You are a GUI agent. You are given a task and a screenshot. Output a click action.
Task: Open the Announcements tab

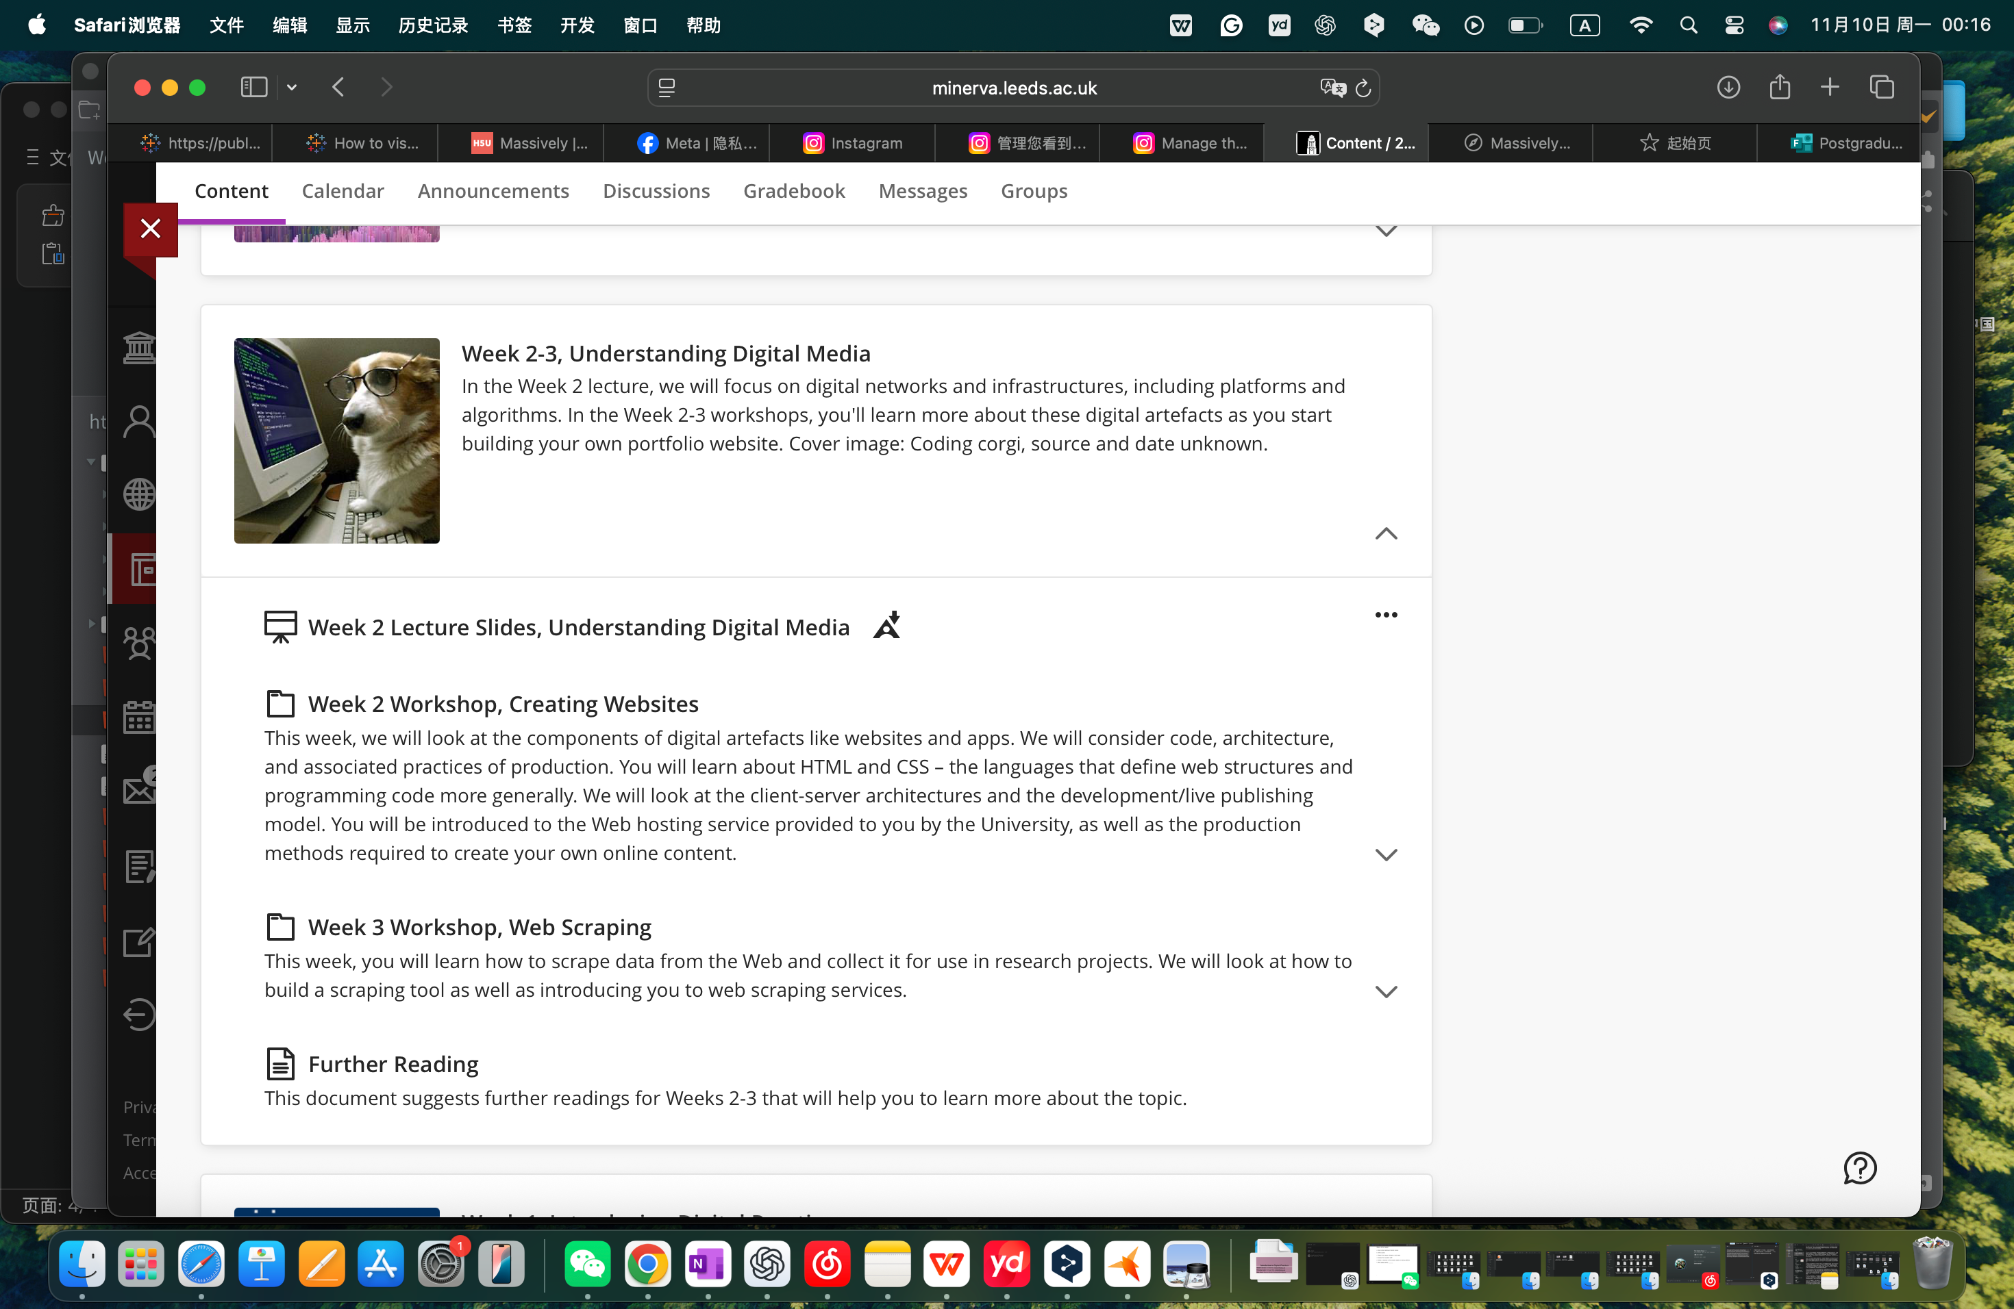tap(493, 191)
